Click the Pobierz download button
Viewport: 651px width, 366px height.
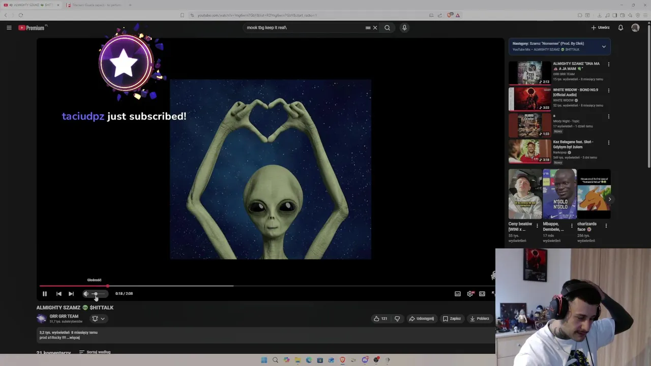pos(480,319)
